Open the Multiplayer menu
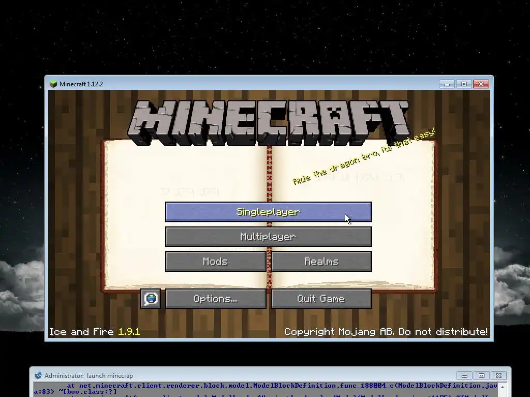This screenshot has width=530, height=397. tap(269, 237)
